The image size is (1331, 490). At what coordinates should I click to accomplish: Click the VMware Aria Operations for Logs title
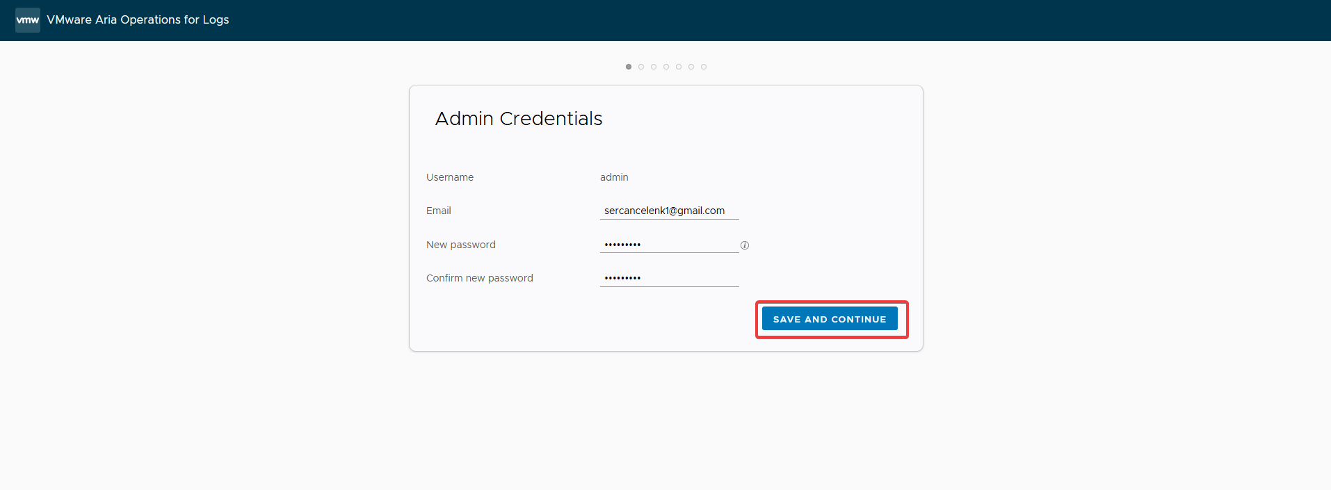pyautogui.click(x=138, y=19)
